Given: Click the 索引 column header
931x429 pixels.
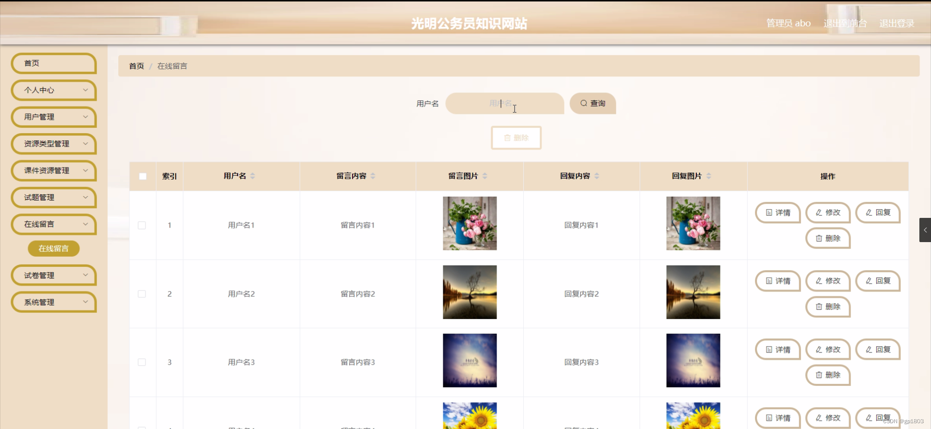Looking at the screenshot, I should click(169, 176).
